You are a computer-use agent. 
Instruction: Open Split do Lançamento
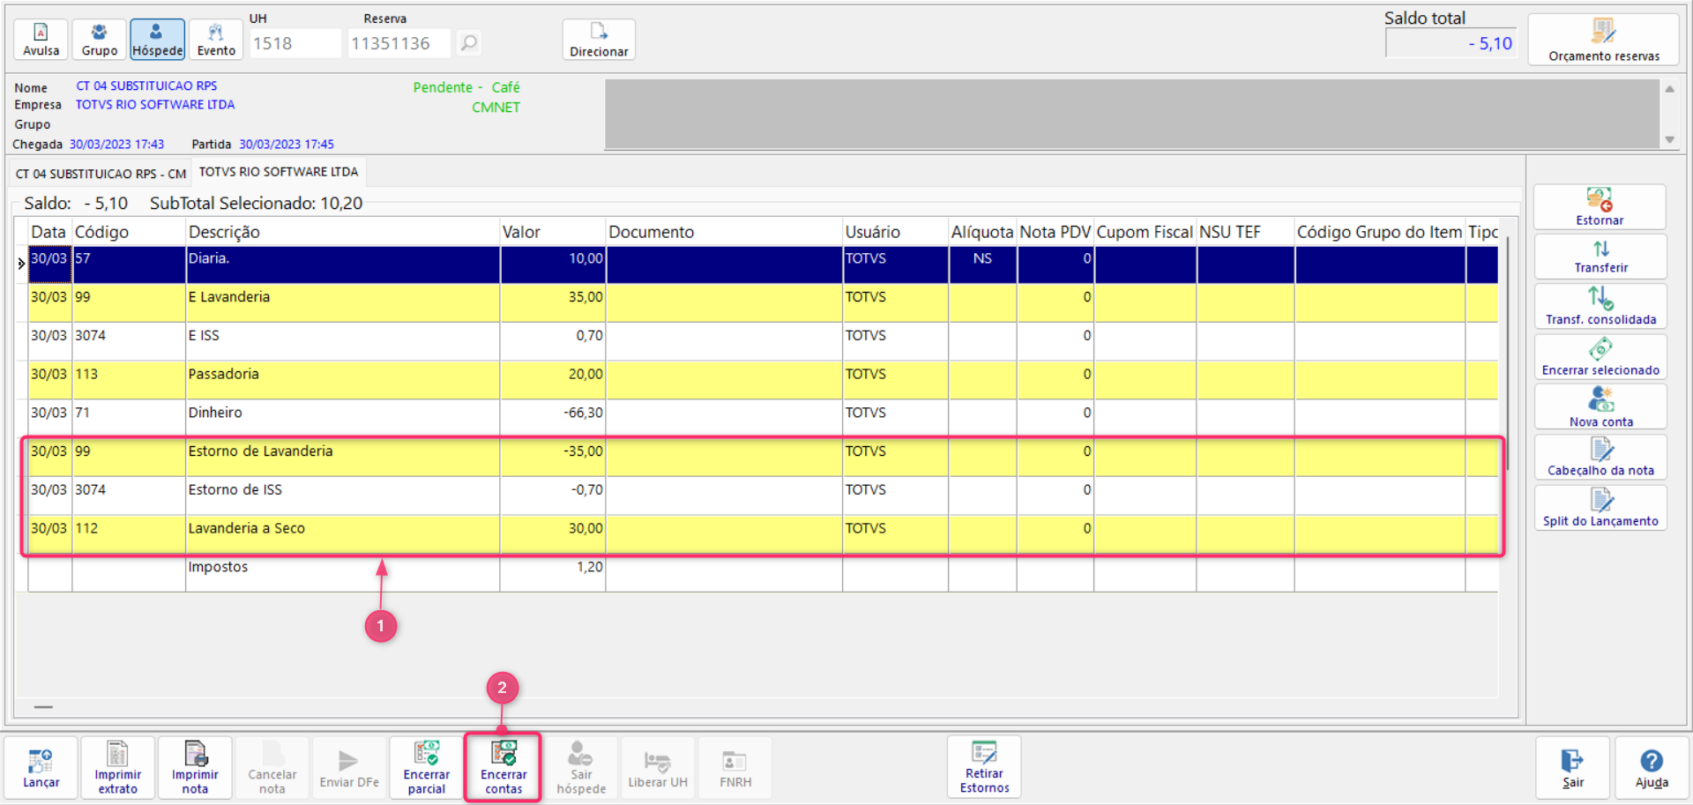[1600, 508]
